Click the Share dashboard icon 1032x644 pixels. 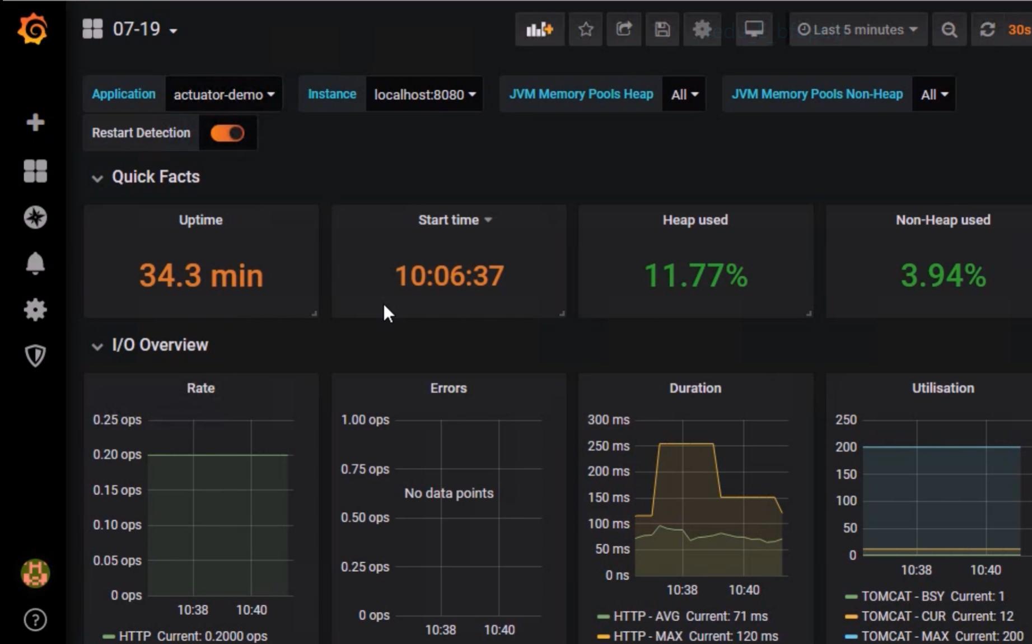624,30
